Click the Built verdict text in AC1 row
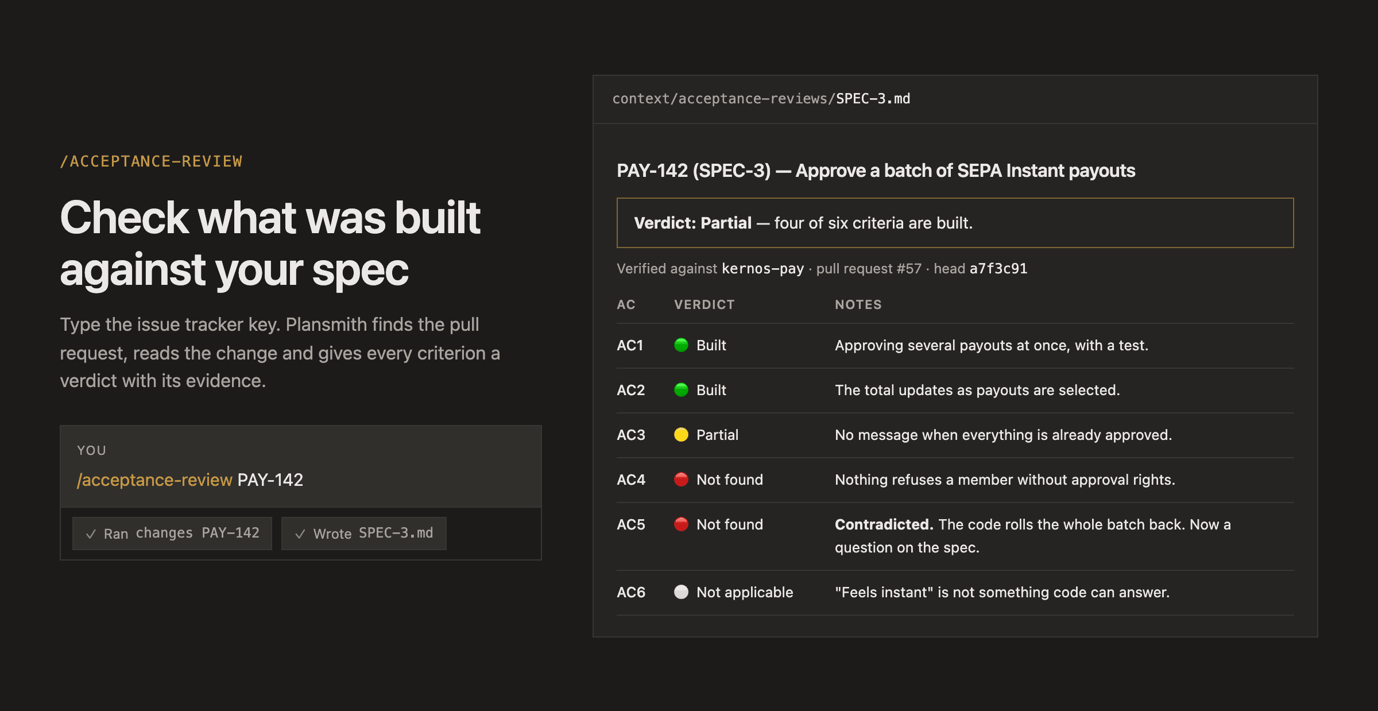Screen dimensions: 1378x711 [x=711, y=346]
